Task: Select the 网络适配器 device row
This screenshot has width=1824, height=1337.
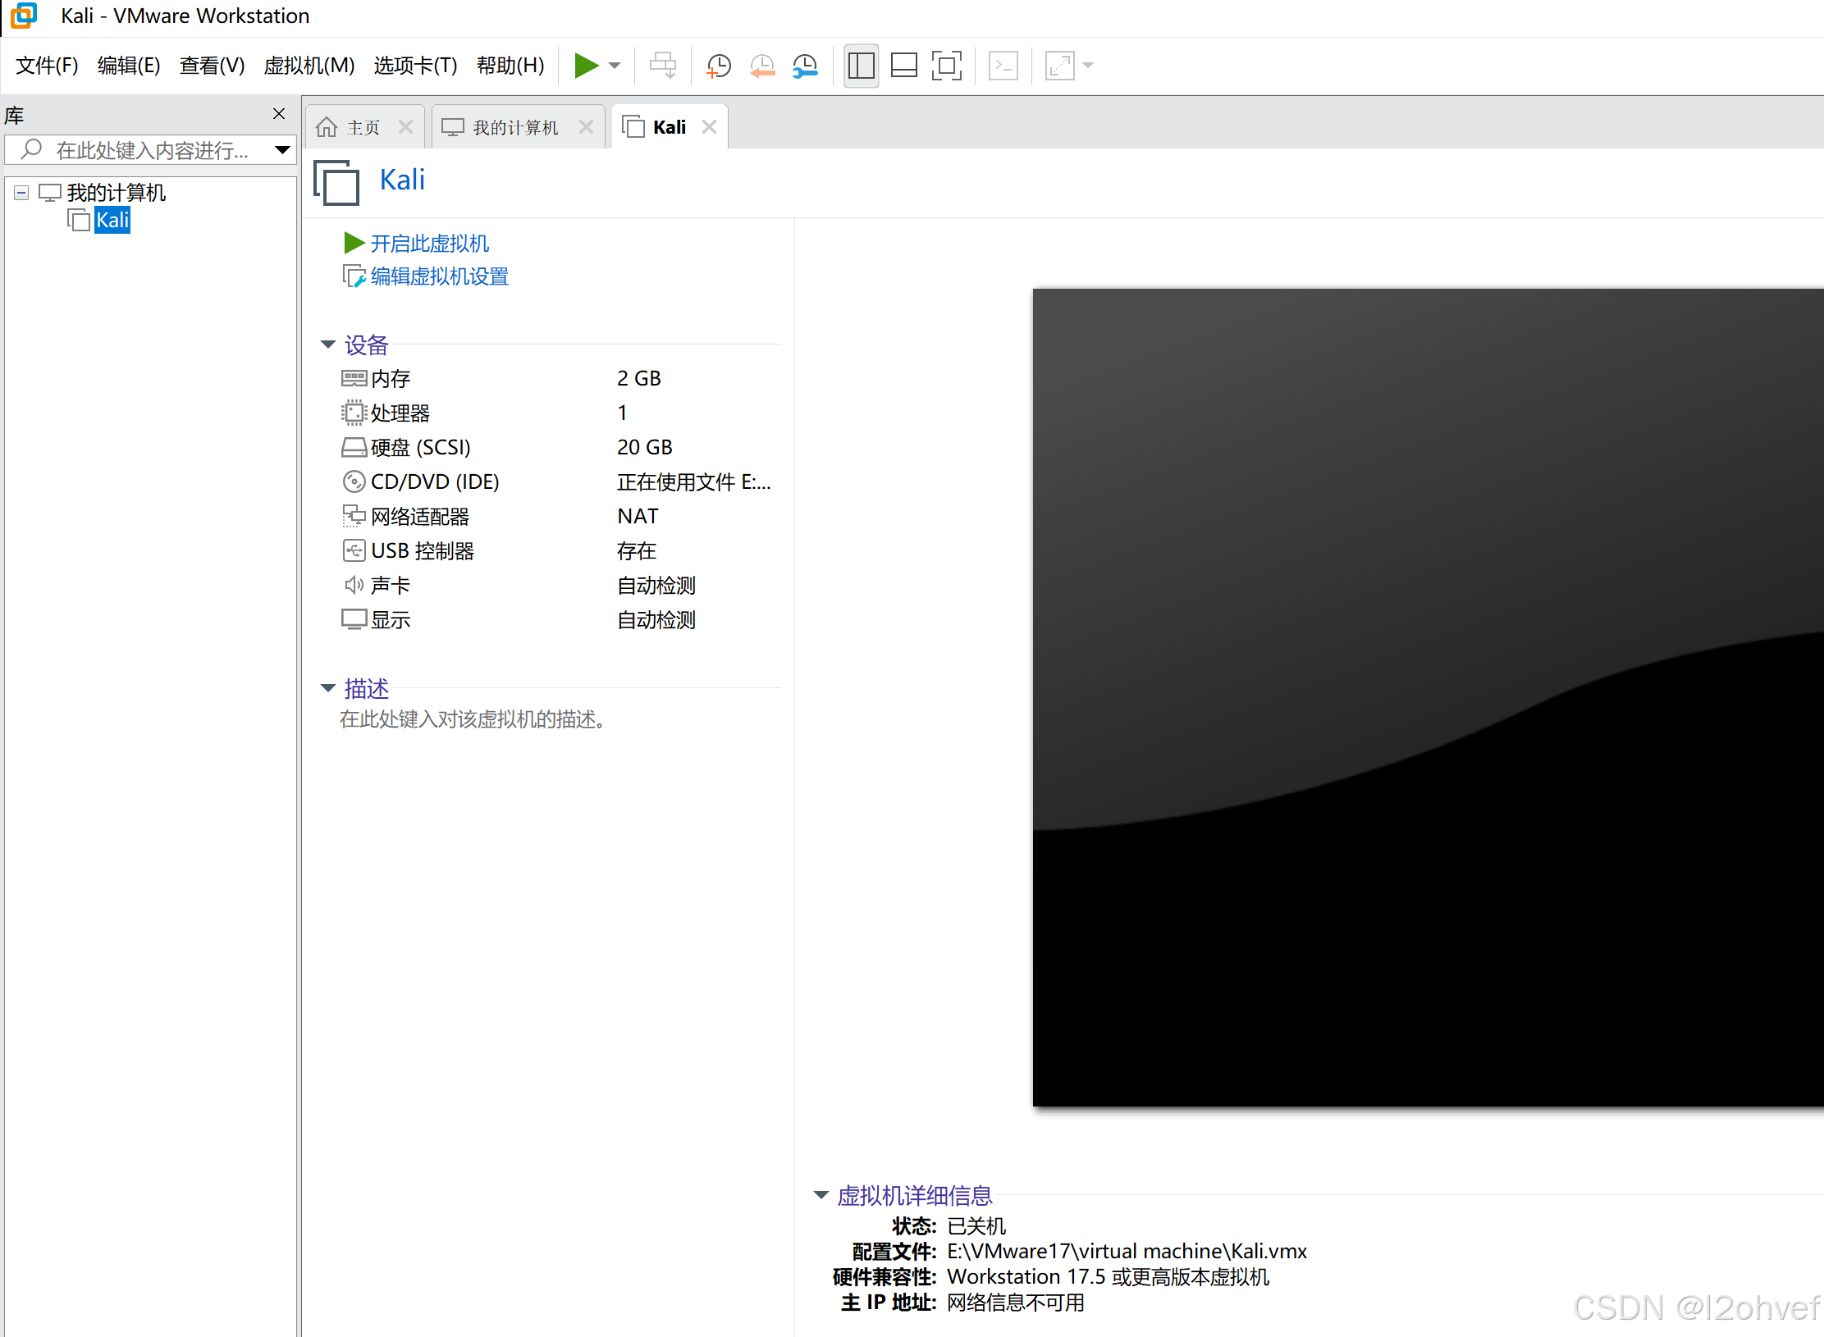Action: (419, 517)
